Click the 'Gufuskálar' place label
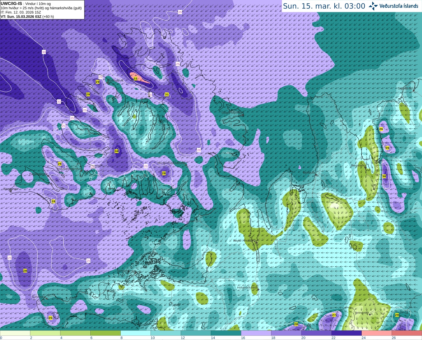 (39, 297)
